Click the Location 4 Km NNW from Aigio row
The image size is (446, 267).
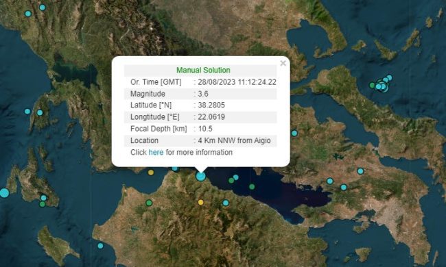[200, 140]
